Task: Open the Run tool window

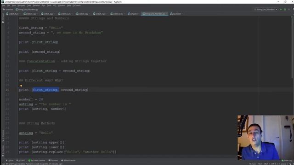Action: (x=10, y=160)
